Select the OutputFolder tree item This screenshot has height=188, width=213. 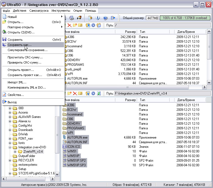pyautogui.click(x=27, y=156)
